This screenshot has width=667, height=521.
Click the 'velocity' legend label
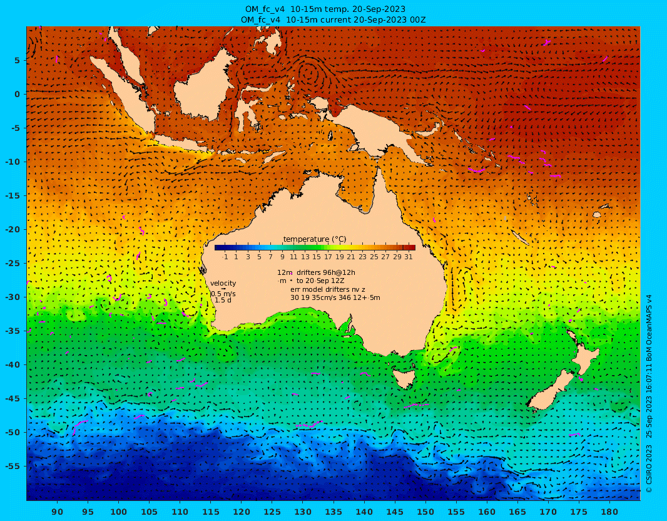[223, 283]
